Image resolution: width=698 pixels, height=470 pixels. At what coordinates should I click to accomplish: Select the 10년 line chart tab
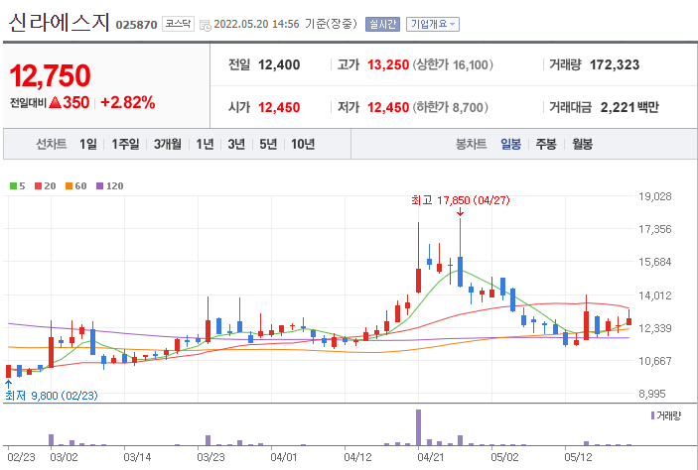[303, 144]
